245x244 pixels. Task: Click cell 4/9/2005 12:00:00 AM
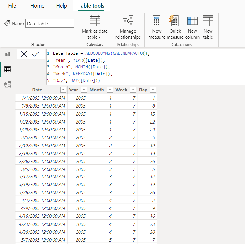(x=41, y=208)
